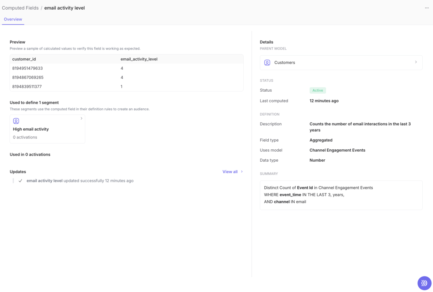The height and width of the screenshot is (292, 433).
Task: Go back to Computed Fields breadcrumb
Action: click(x=20, y=8)
